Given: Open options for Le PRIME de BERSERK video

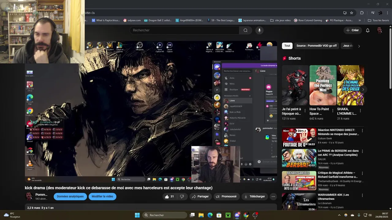Looking at the screenshot, I should [362, 151].
